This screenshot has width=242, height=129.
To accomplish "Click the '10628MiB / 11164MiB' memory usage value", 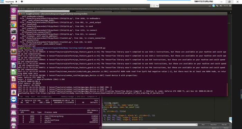I will pyautogui.click(x=64, y=102).
